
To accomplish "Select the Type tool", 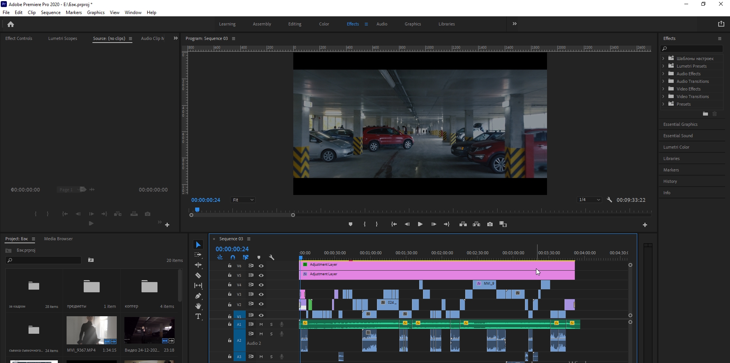I will pos(198,316).
